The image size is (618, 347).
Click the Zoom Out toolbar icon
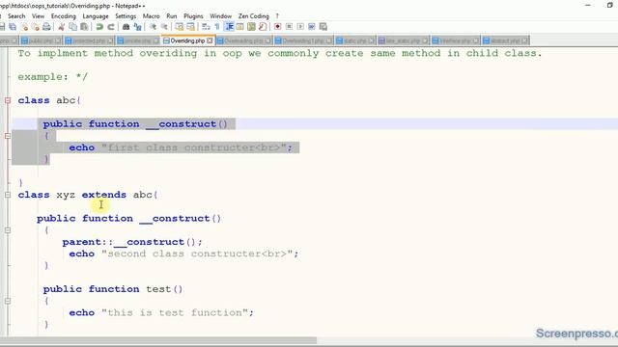[164, 27]
